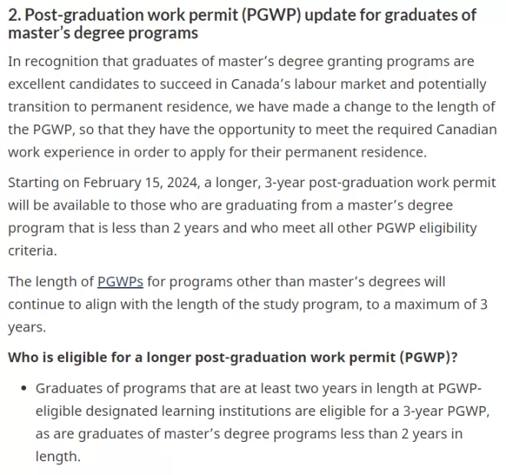
Task: Open the PGWPs hyperlink
Action: coord(120,282)
